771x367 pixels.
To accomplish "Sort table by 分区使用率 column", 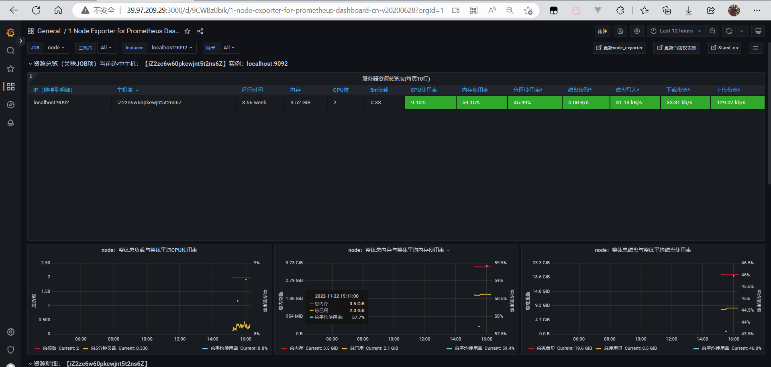I will [528, 90].
